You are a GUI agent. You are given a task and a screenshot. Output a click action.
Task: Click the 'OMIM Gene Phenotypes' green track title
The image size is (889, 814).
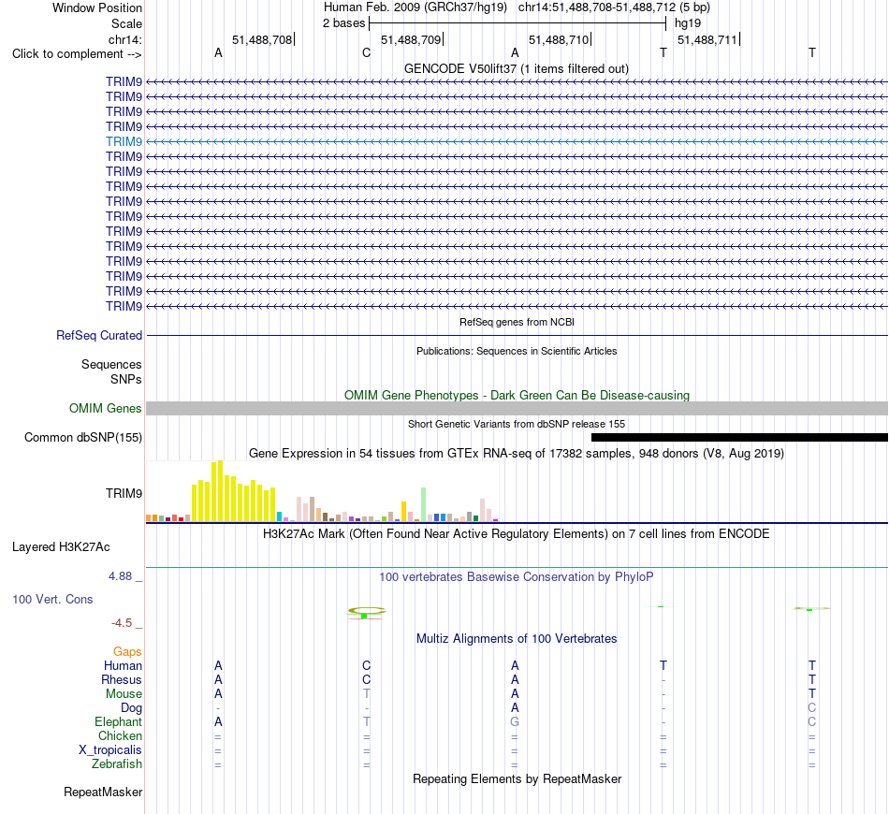tap(517, 395)
